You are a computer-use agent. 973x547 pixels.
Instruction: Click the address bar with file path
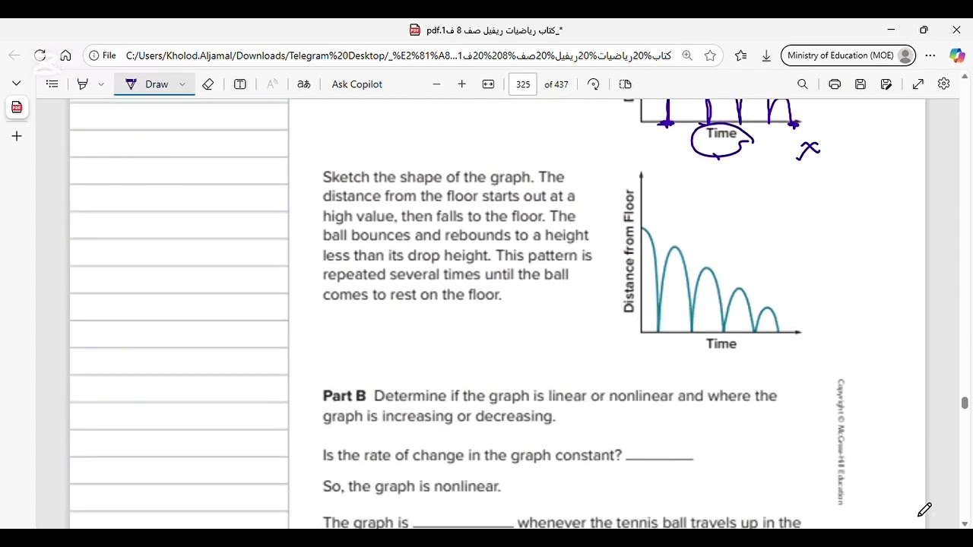pyautogui.click(x=398, y=55)
